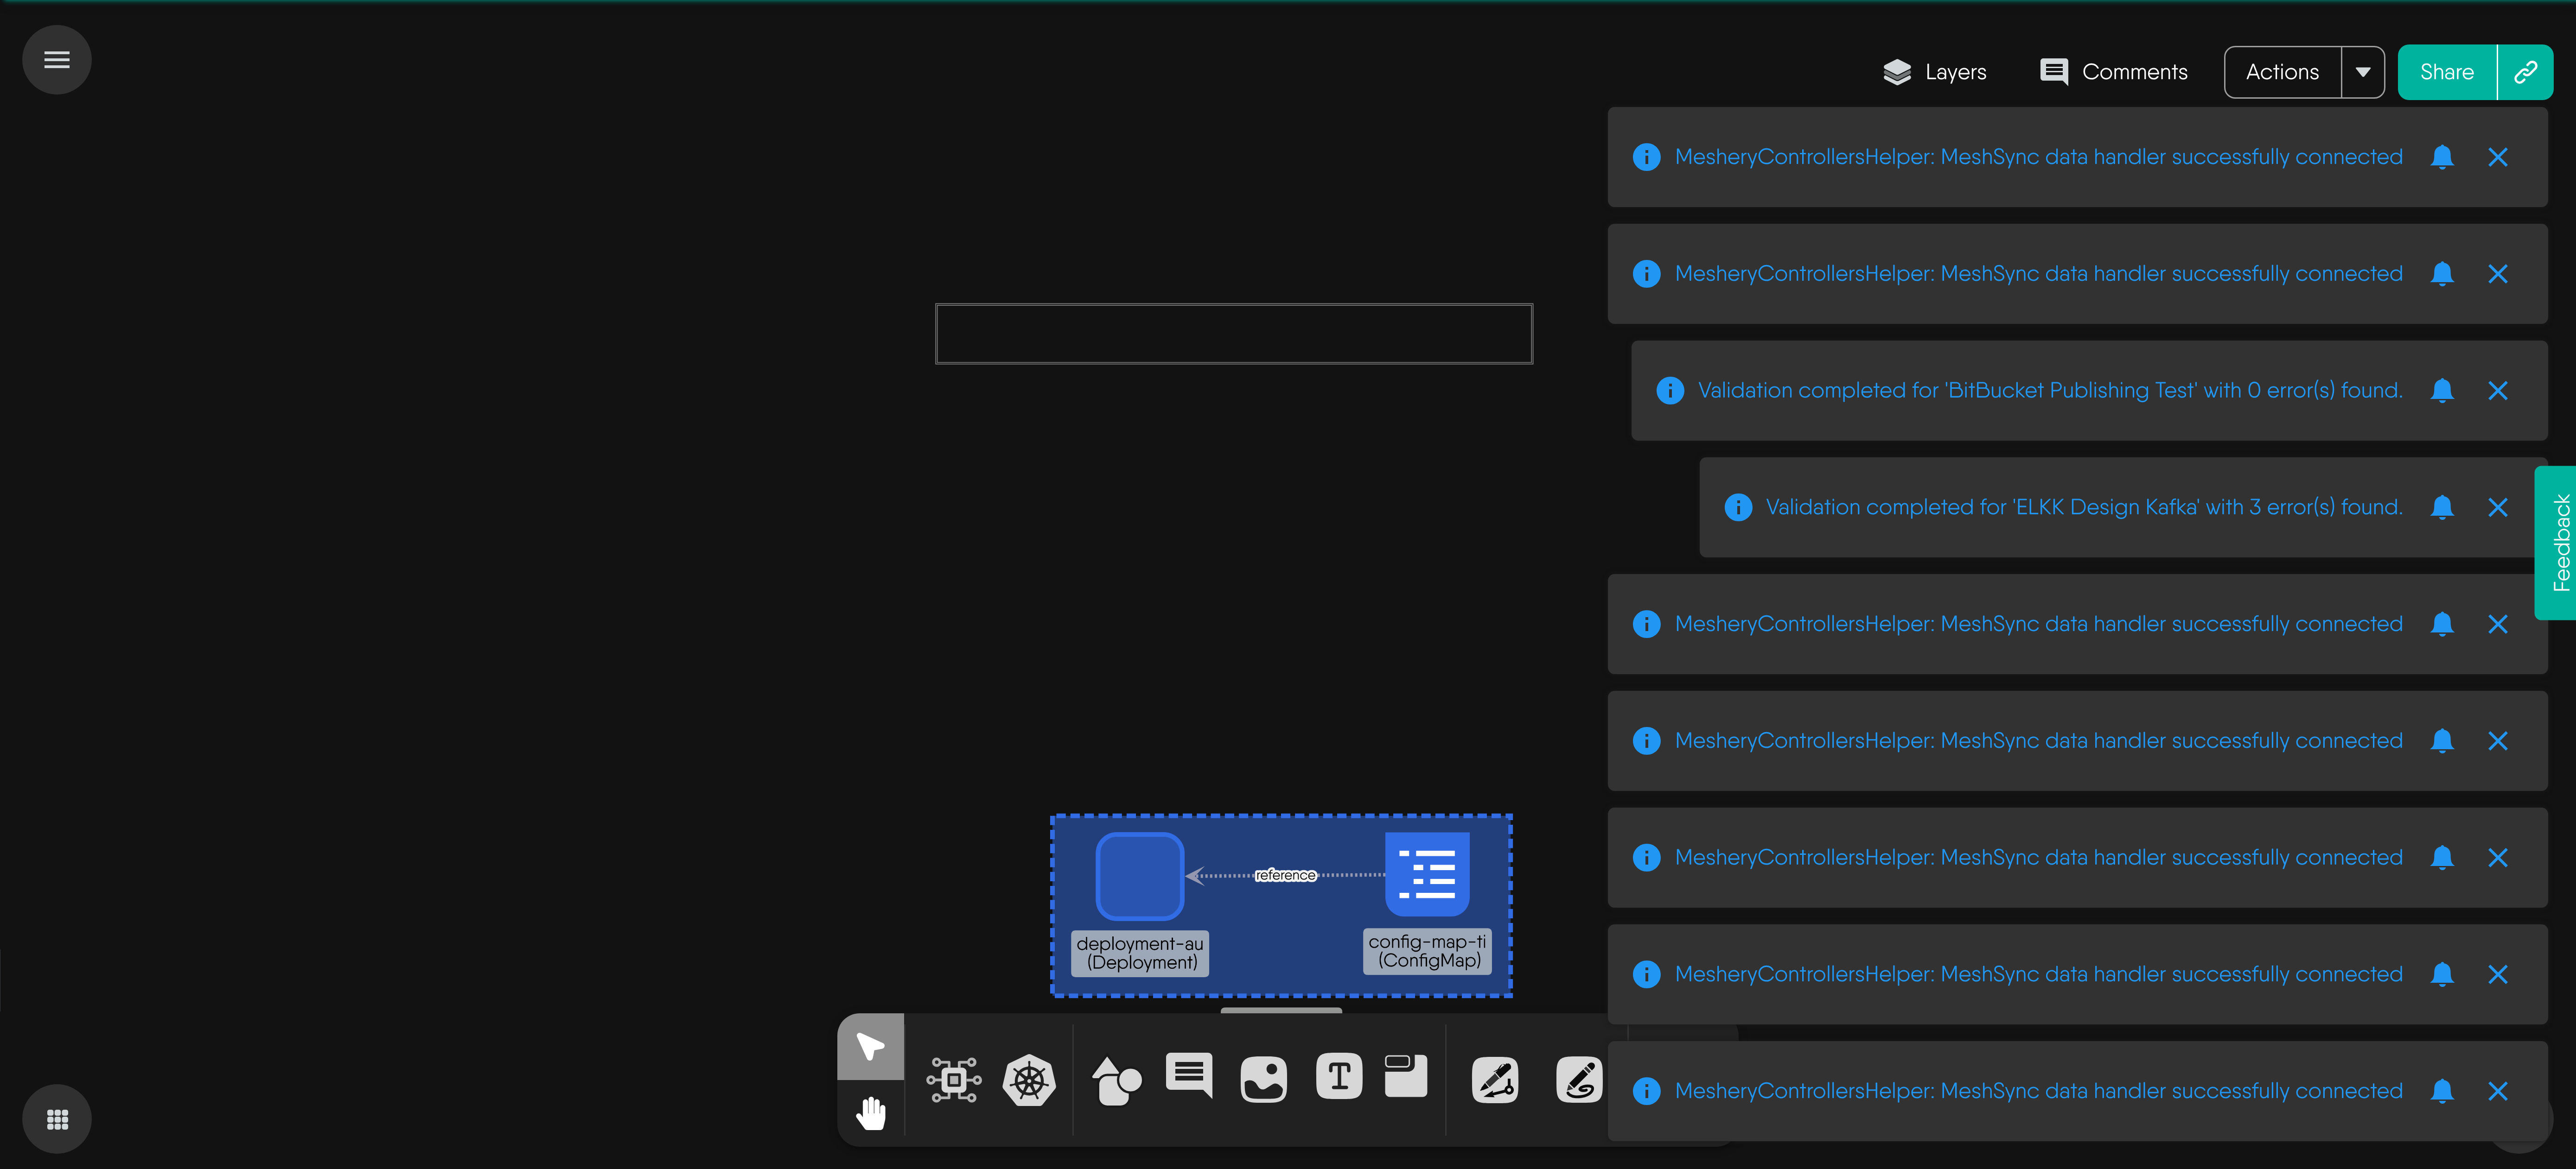
Task: Select the shapes tool
Action: click(x=1116, y=1080)
